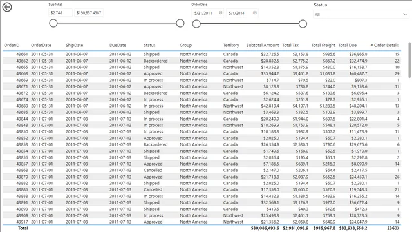Click the Territory column header

coord(231,45)
